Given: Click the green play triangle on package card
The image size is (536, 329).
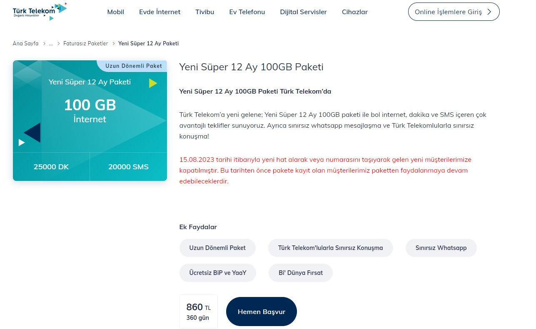Looking at the screenshot, I should click(153, 83).
